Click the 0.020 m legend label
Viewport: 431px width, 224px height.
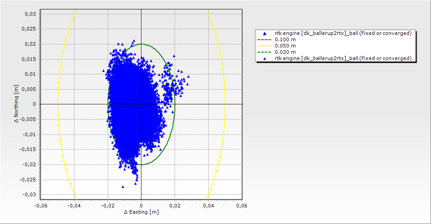pyautogui.click(x=286, y=52)
